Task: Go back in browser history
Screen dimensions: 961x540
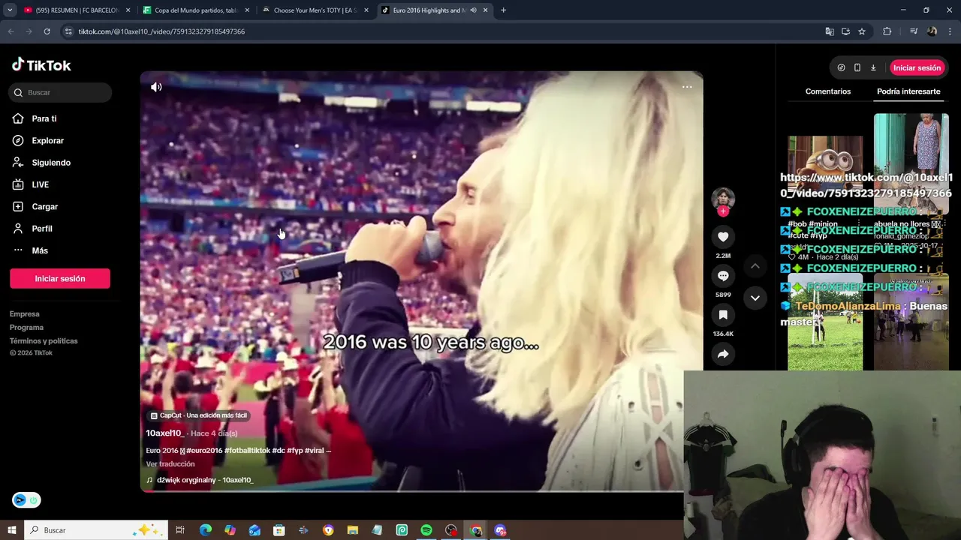Action: pyautogui.click(x=11, y=31)
